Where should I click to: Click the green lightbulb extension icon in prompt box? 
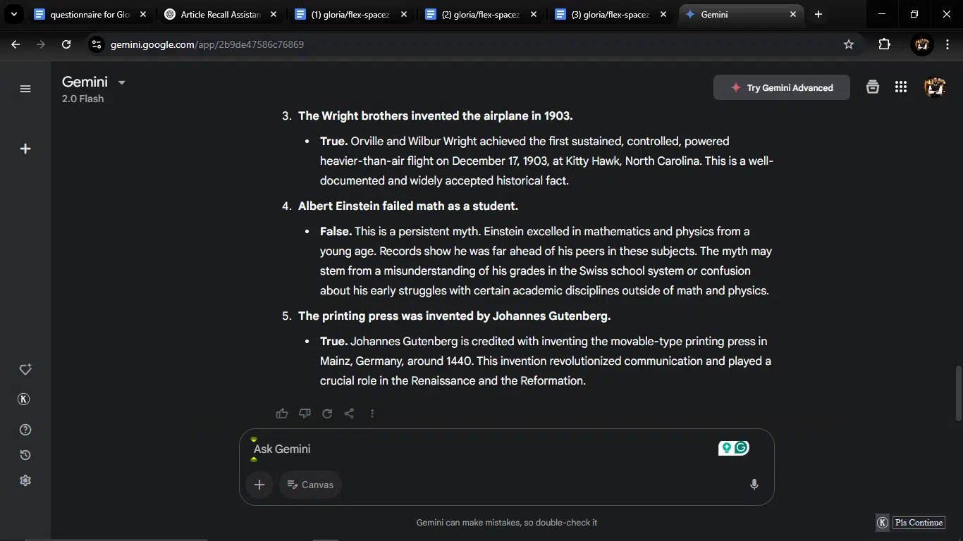pyautogui.click(x=726, y=447)
